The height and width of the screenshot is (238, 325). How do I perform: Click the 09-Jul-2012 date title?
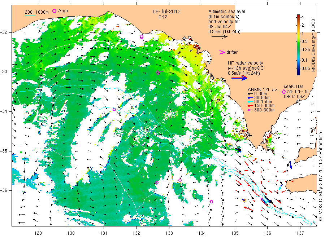(166, 12)
